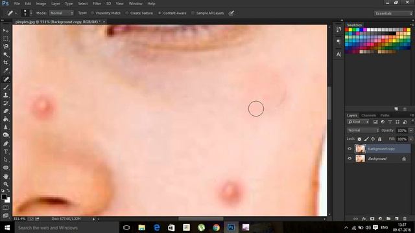Select the Path Selection tool
415x233 pixels.
[6, 160]
